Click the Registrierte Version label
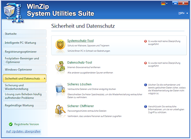This screenshot has width=191, height=139. [x=26, y=124]
